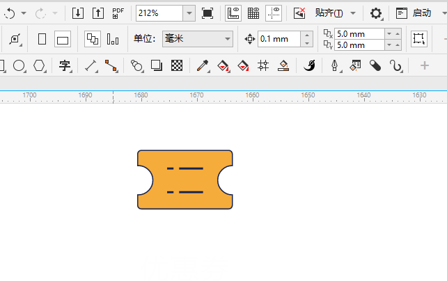Click the Undo arrow icon
Screen dimensions: 447x281
pyautogui.click(x=10, y=13)
